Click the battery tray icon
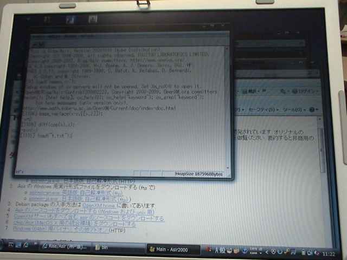The width and height of the screenshot is (347, 260). click(304, 252)
